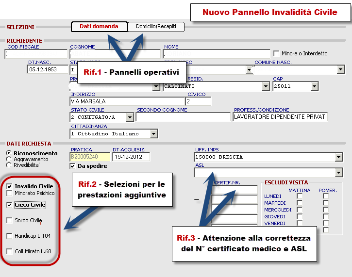Click the INDIRIZZO field VIA MARSALA
352x277 pixels.
[127, 101]
